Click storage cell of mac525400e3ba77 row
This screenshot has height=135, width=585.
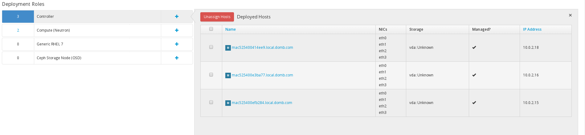pyautogui.click(x=437, y=75)
